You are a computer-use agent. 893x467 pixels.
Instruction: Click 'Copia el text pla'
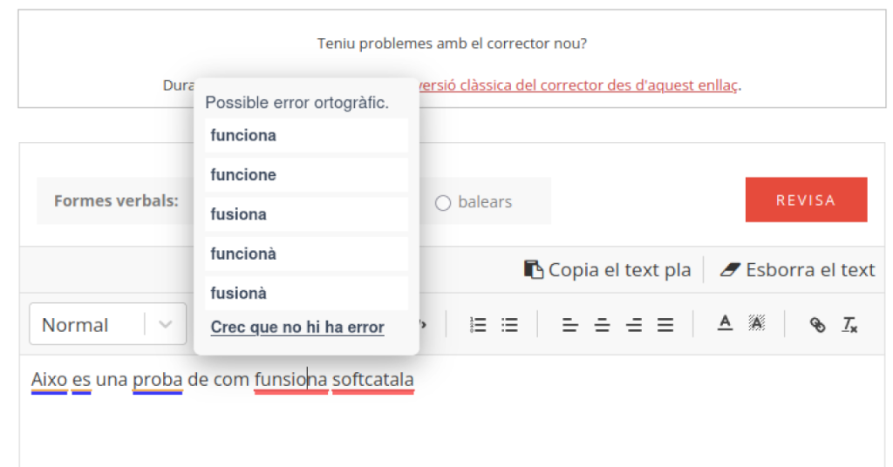pyautogui.click(x=608, y=270)
